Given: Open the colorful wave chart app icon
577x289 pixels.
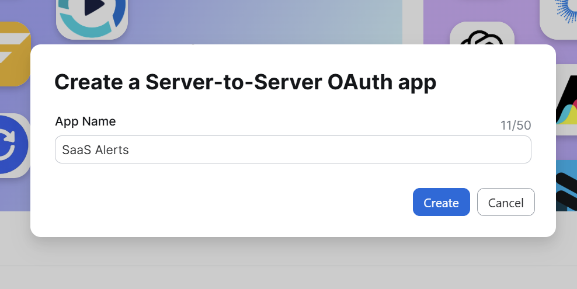Looking at the screenshot, I should (x=566, y=100).
